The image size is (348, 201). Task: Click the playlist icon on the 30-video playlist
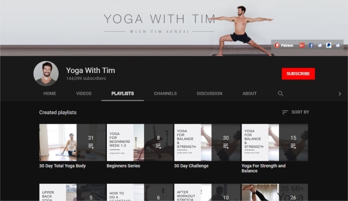[x=226, y=146]
